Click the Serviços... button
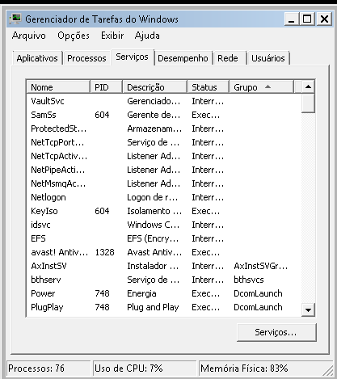 [x=276, y=332]
